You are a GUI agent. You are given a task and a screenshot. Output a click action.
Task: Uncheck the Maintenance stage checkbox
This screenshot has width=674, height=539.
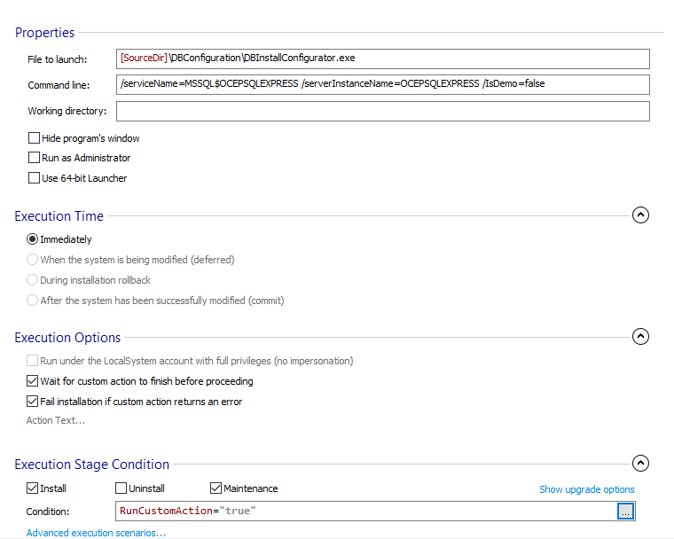tap(216, 488)
